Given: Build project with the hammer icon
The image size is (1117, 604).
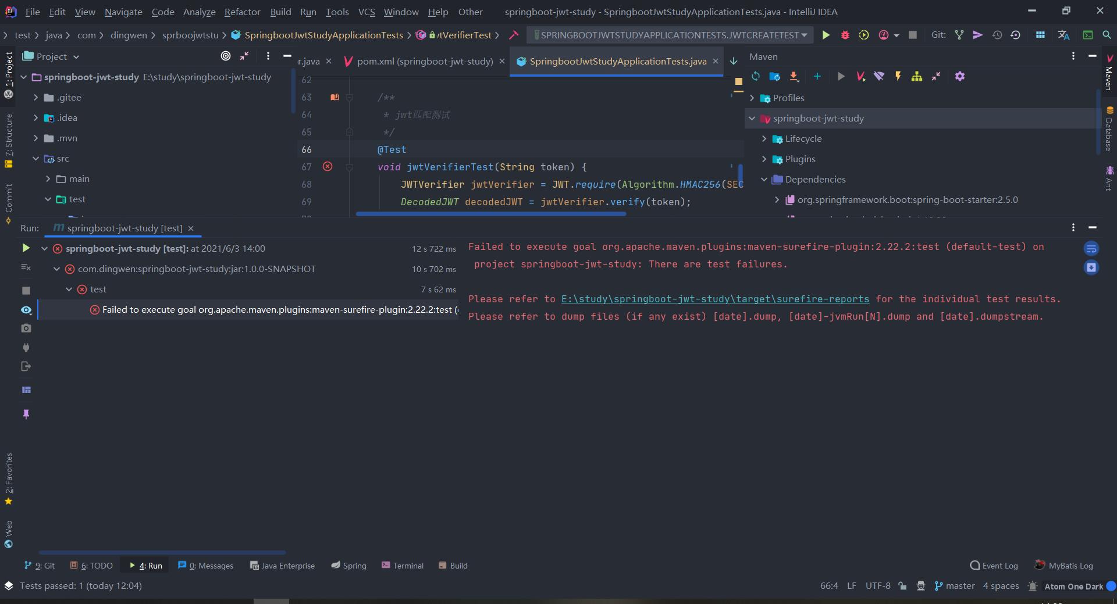Looking at the screenshot, I should coord(514,35).
